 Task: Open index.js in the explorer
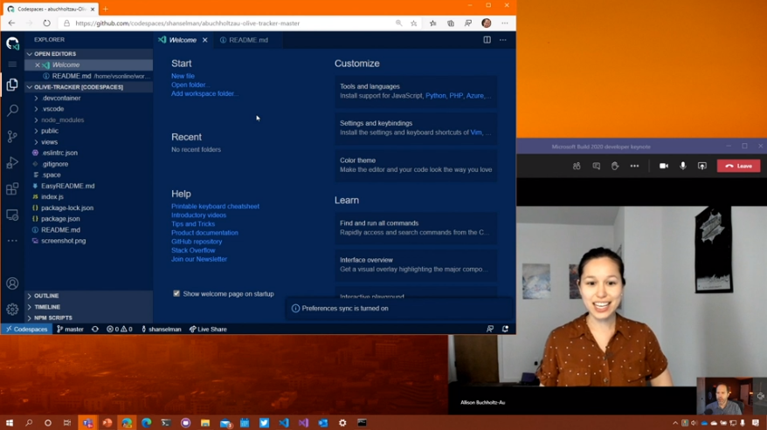(52, 197)
